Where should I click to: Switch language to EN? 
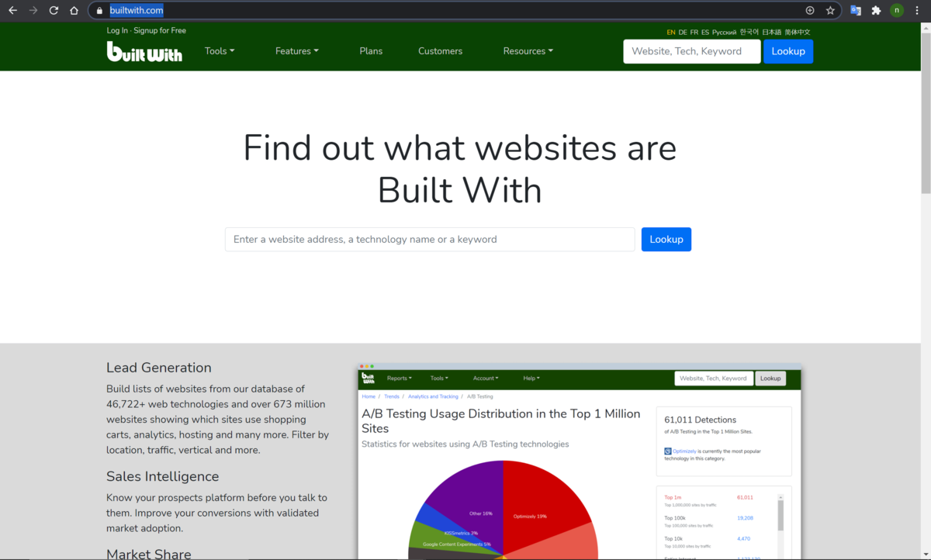point(671,33)
